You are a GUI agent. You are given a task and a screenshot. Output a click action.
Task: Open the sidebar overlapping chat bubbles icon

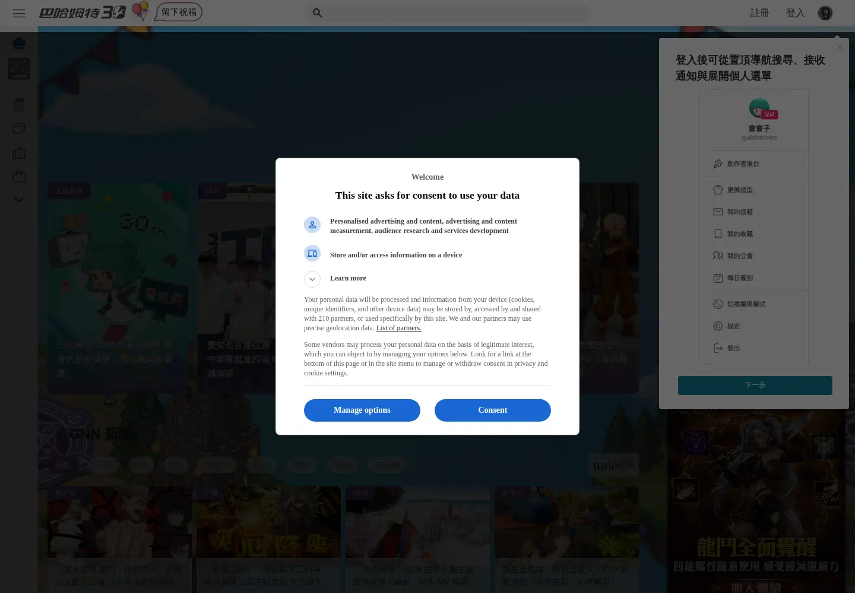coord(19,128)
